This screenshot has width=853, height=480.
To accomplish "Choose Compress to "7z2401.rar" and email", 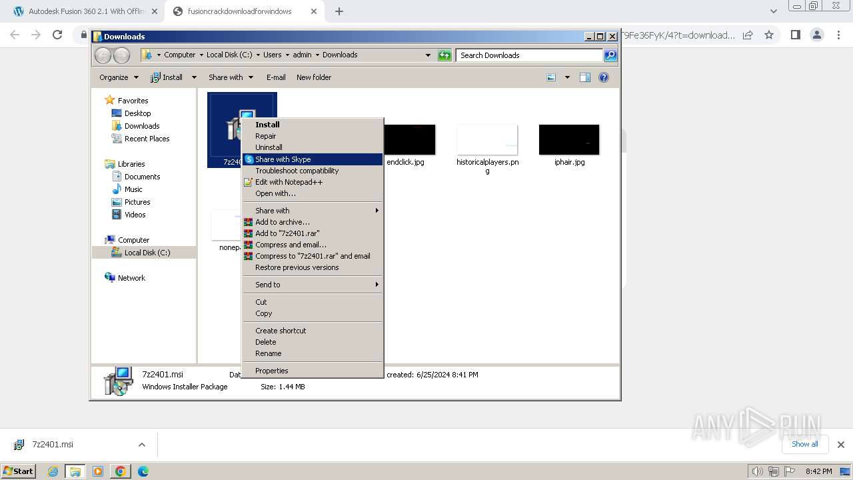I will tap(313, 256).
